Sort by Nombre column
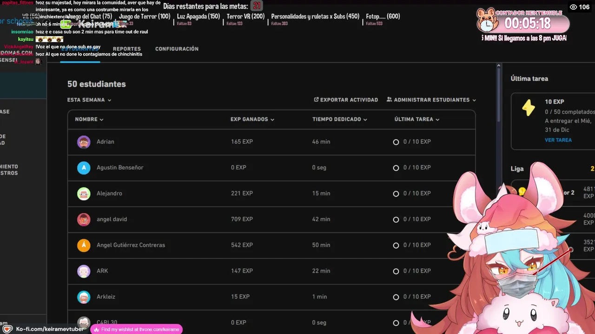The width and height of the screenshot is (595, 334). coord(89,119)
